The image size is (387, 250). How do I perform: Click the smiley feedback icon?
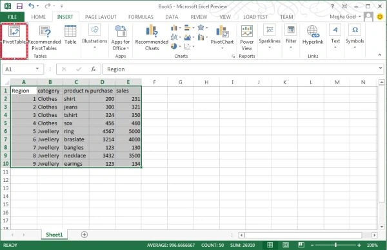[380, 17]
